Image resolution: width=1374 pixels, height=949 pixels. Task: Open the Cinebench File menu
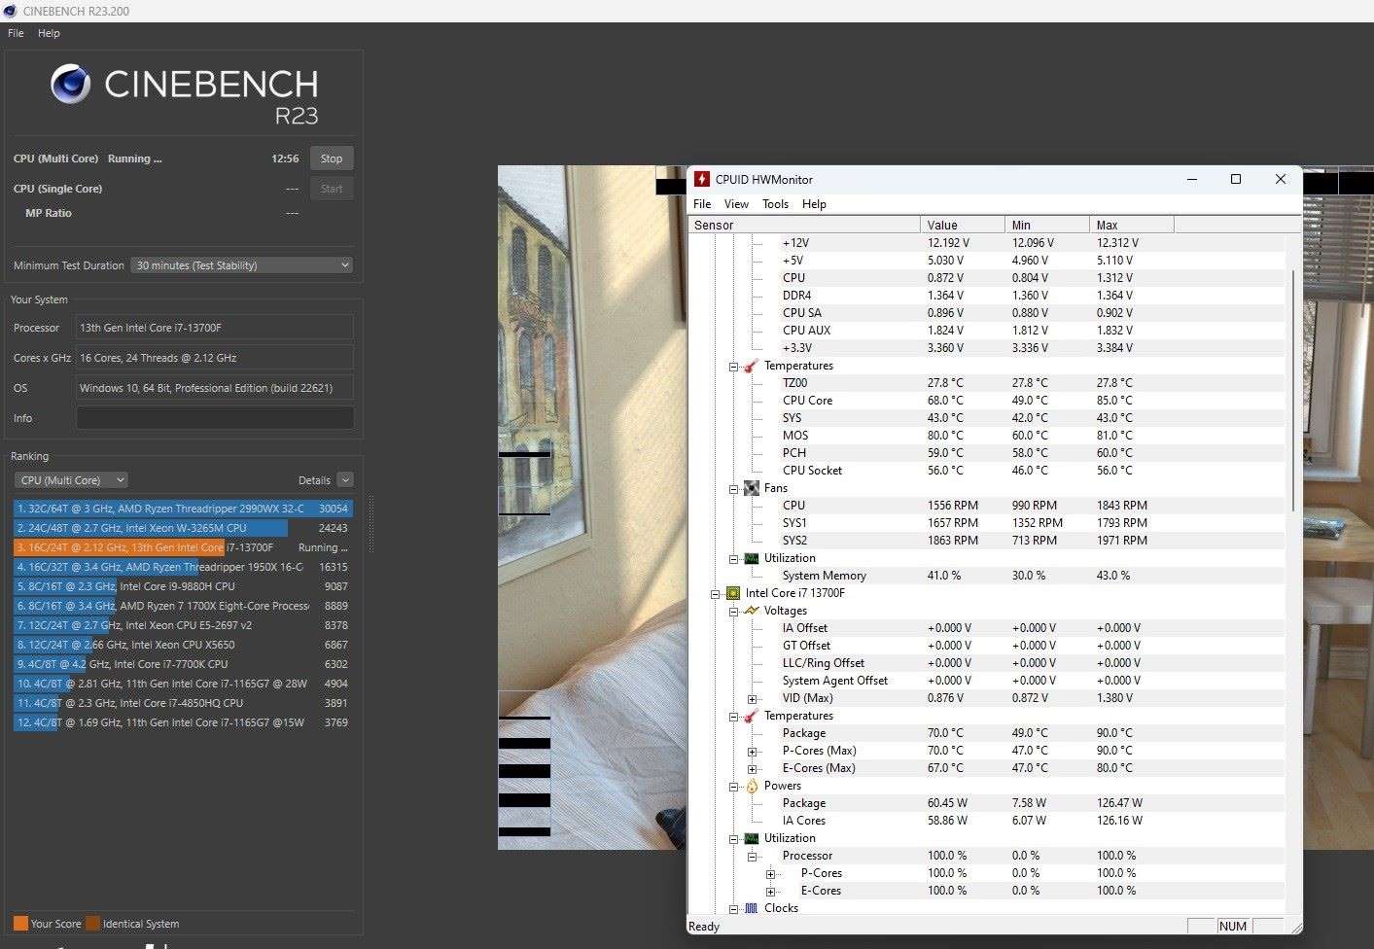(x=16, y=33)
